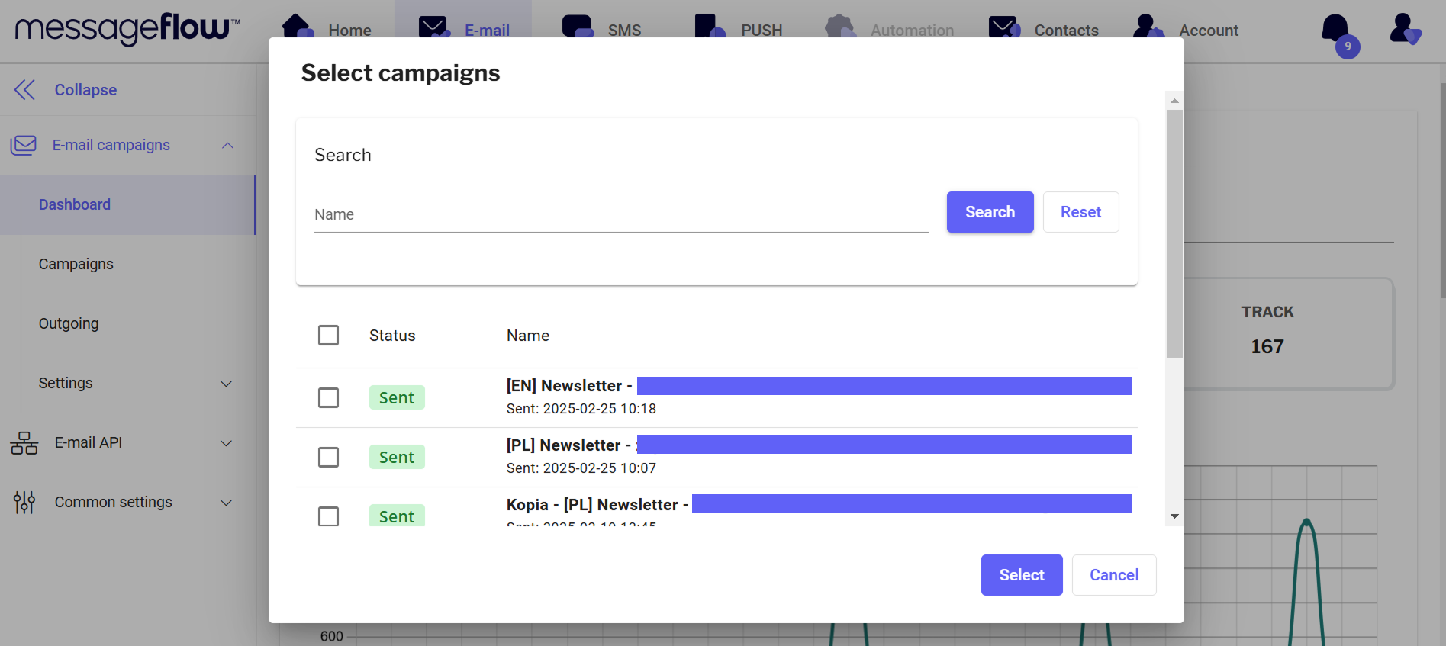Click the E-mail API network icon
Viewport: 1446px width, 646px height.
(24, 443)
